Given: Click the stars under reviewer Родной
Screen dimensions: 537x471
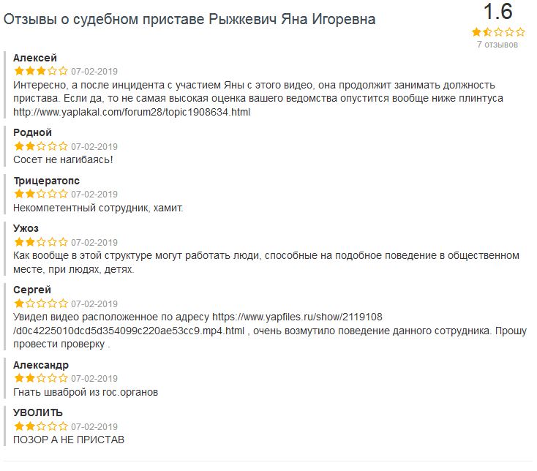Looking at the screenshot, I should 40,146.
